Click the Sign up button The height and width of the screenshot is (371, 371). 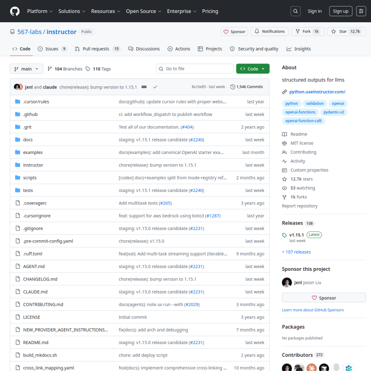pyautogui.click(x=340, y=11)
